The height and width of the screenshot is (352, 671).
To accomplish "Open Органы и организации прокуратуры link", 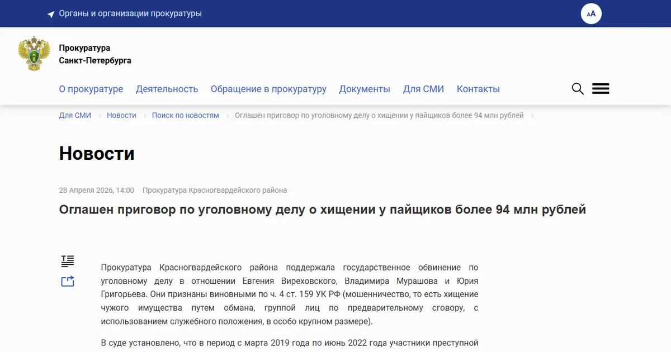I will point(130,13).
